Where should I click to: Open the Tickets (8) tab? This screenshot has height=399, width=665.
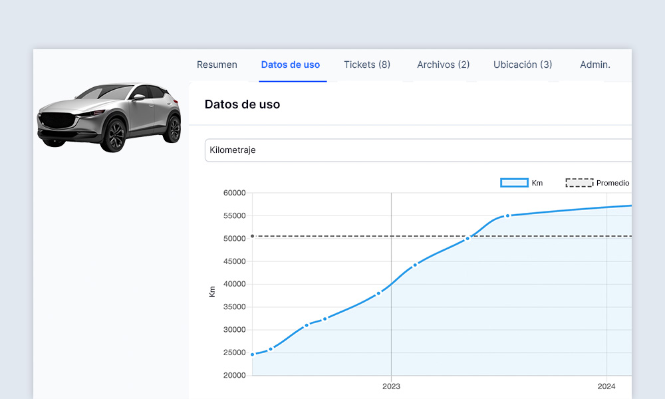366,65
